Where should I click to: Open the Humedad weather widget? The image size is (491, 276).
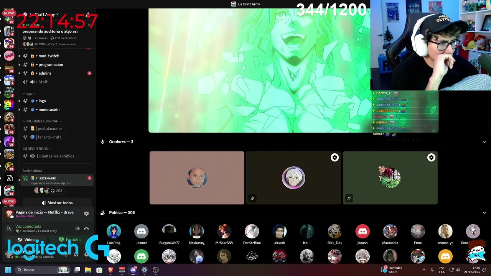(392, 270)
